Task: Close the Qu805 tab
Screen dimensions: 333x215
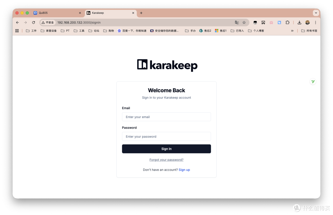Action: click(x=80, y=13)
